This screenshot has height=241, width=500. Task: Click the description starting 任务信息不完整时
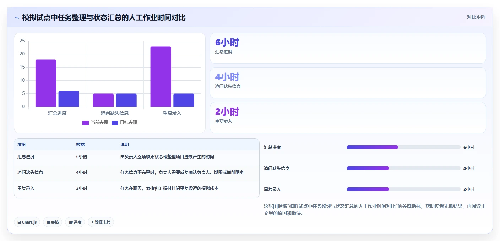[182, 172]
